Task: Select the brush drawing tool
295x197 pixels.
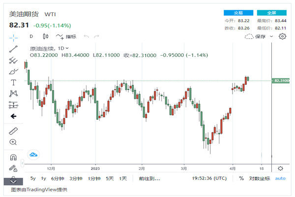Action: (13, 71)
